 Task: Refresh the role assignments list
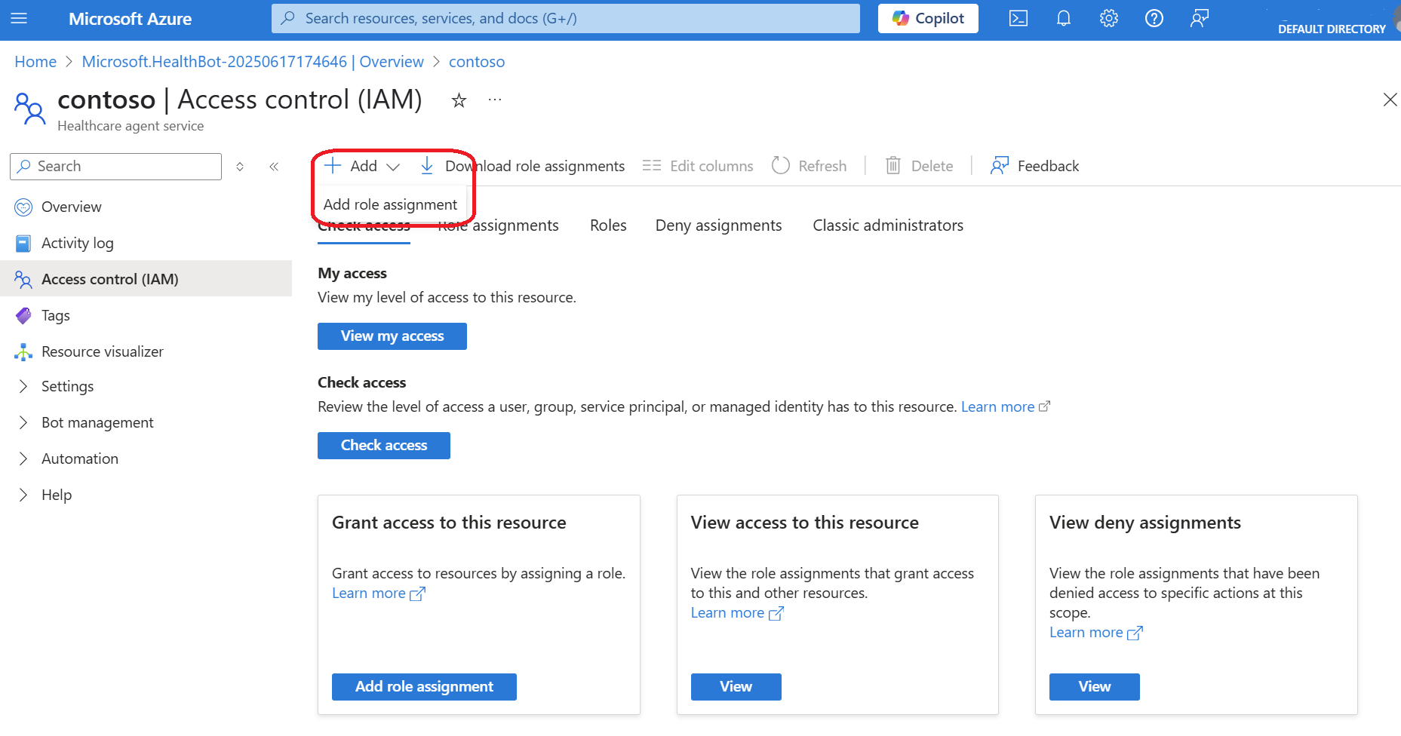810,165
